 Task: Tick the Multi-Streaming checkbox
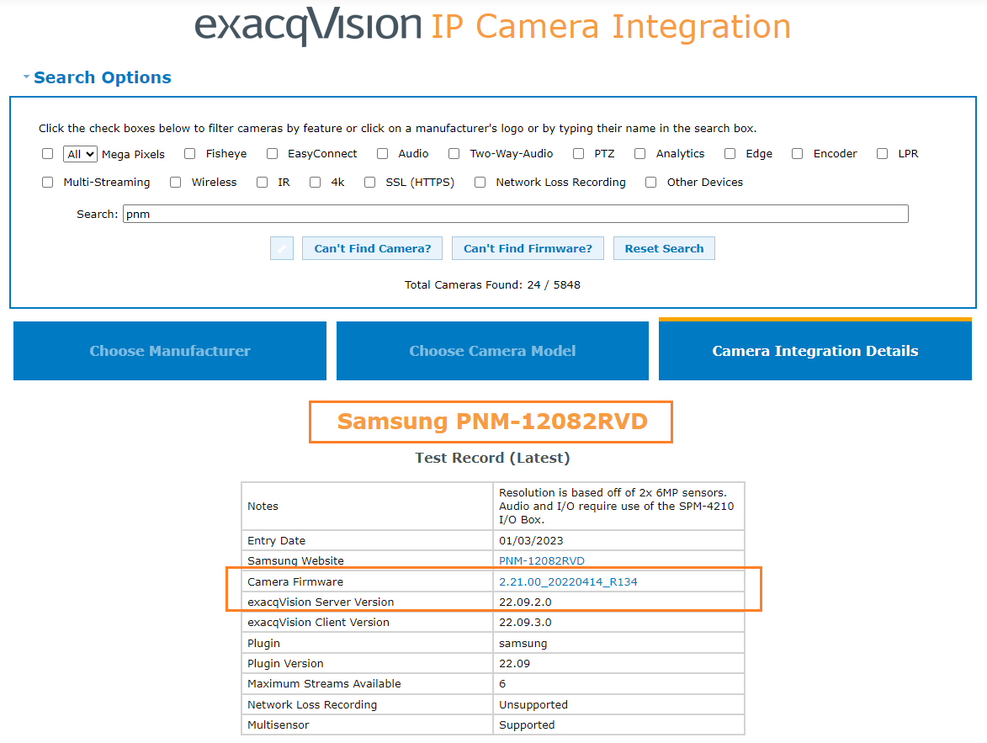pos(47,182)
